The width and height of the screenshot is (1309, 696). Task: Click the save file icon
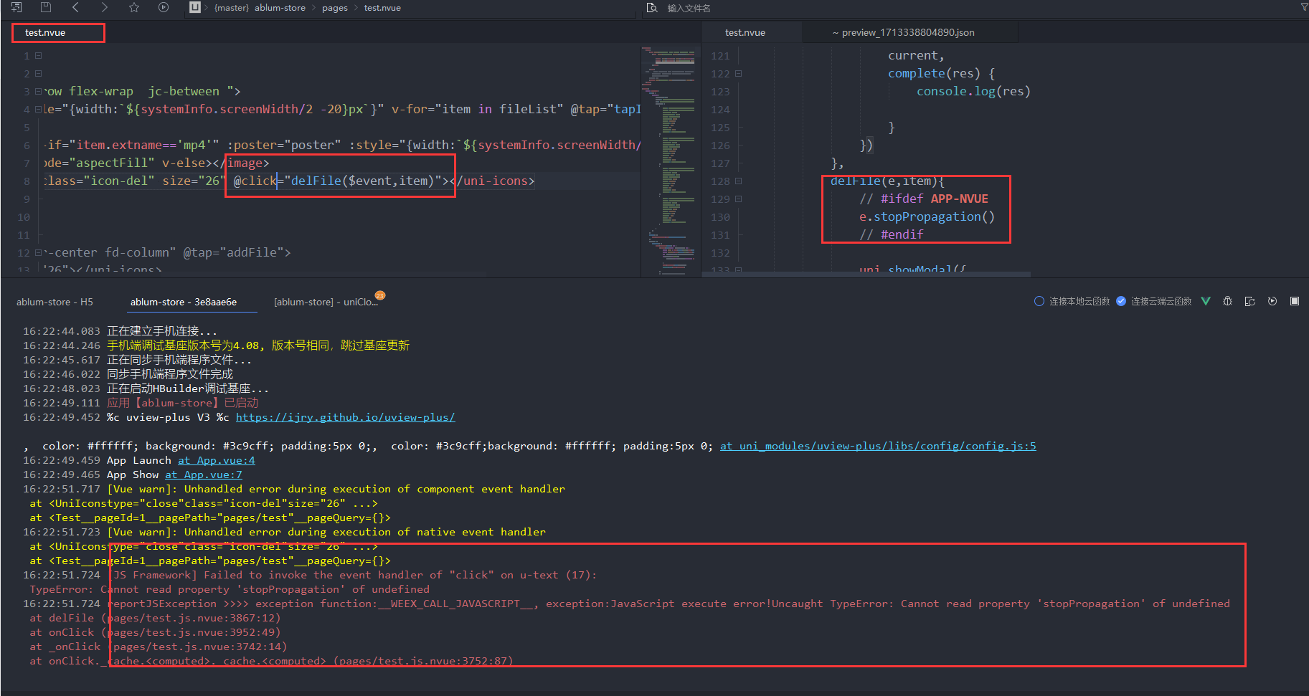[x=46, y=7]
